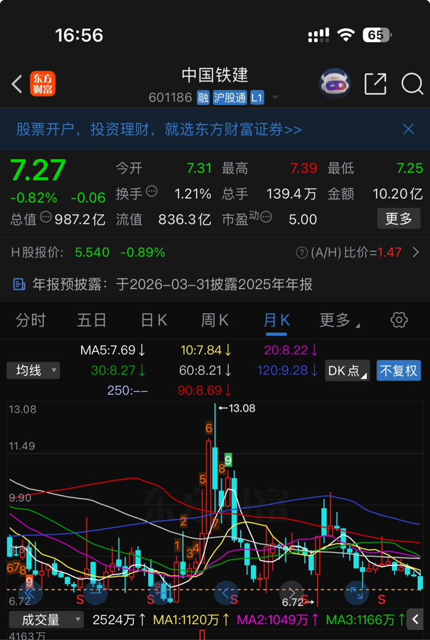Expand the 更多 chart period menu

tap(339, 321)
